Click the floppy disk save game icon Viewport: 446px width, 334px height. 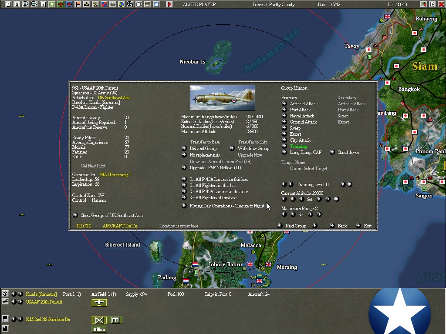pyautogui.click(x=8, y=4)
